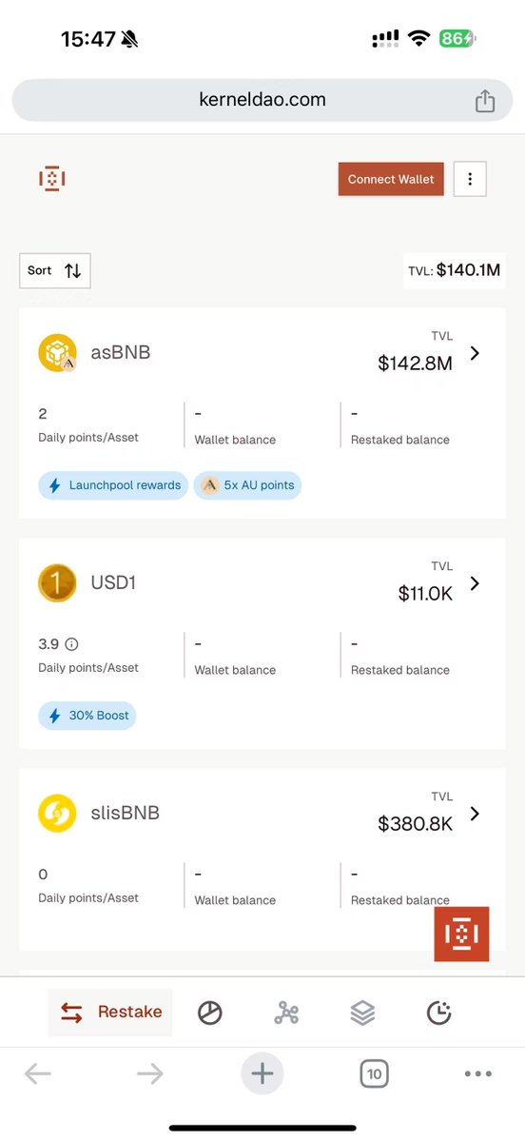Open the three-dot options menu
This screenshot has width=525, height=1141.
pos(470,179)
